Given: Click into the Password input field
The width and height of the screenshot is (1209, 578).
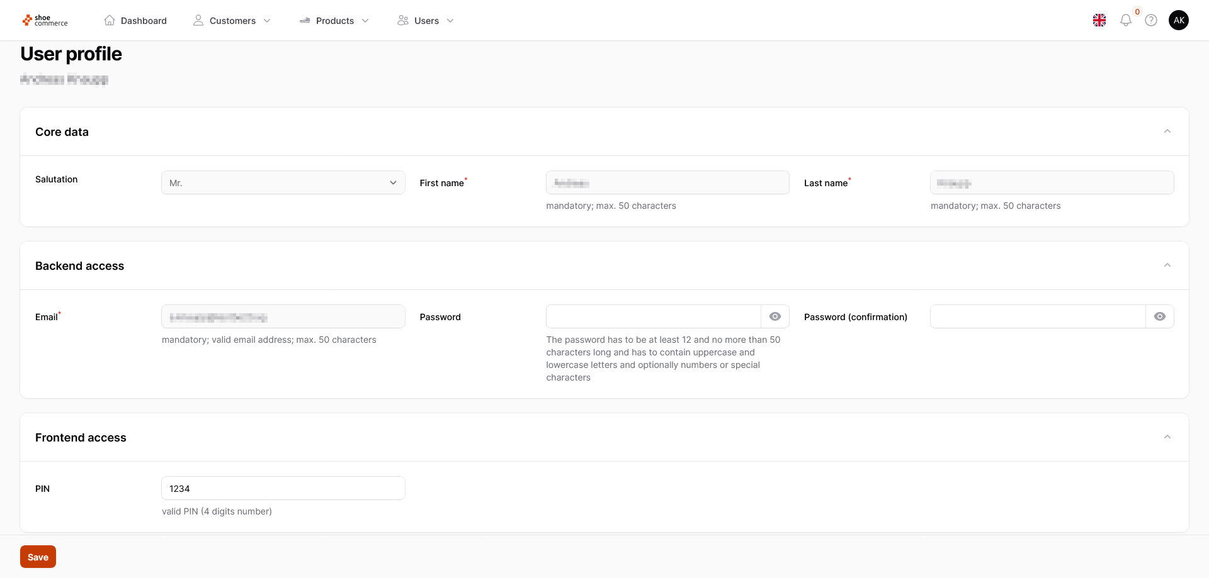Looking at the screenshot, I should click(654, 316).
